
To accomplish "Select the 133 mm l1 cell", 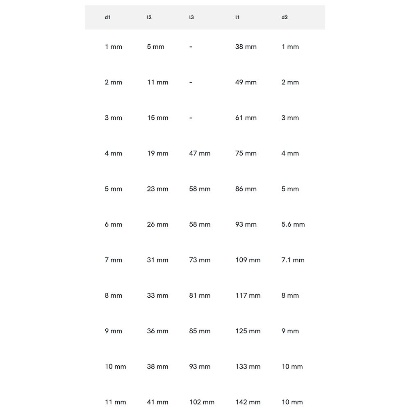I will tap(248, 367).
